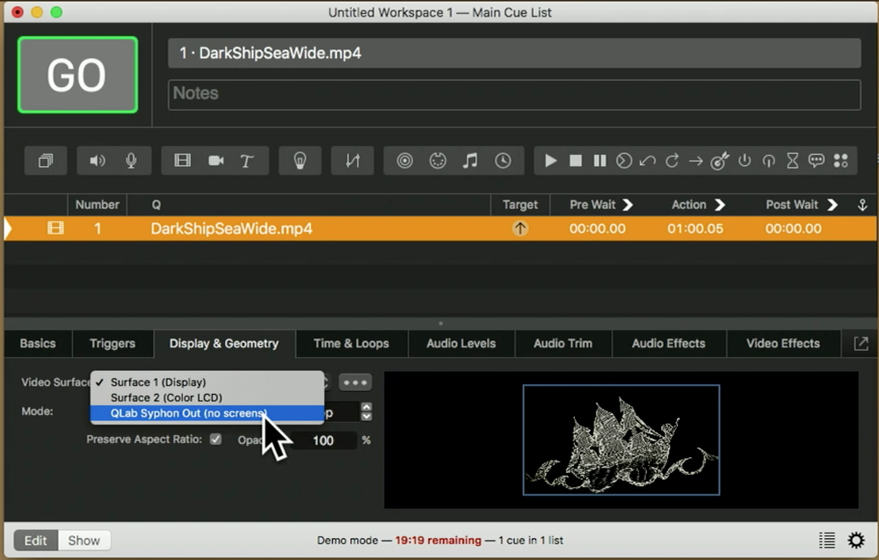The width and height of the screenshot is (879, 560).
Task: Open the Audio Effects tab
Action: [669, 344]
